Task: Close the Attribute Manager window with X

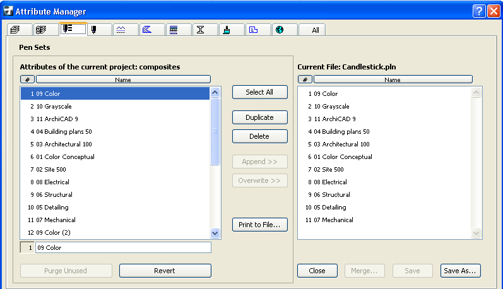Action: tap(494, 11)
